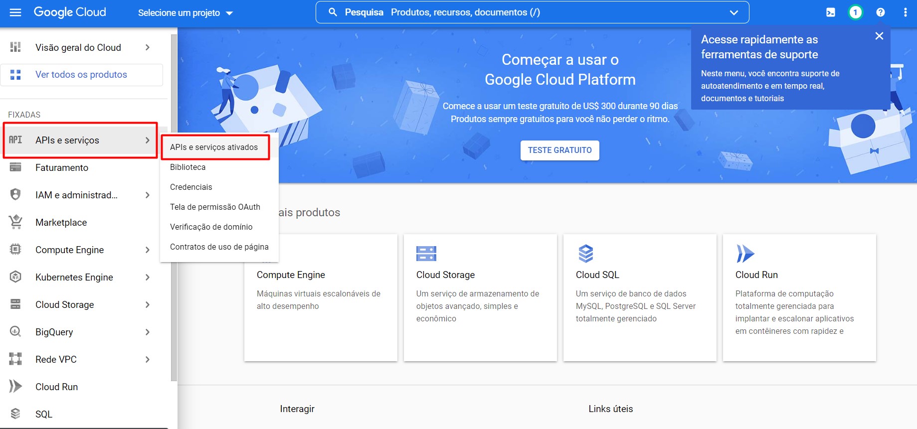917x429 pixels.
Task: Click the BigQuery magnifier icon
Action: [x=15, y=331]
